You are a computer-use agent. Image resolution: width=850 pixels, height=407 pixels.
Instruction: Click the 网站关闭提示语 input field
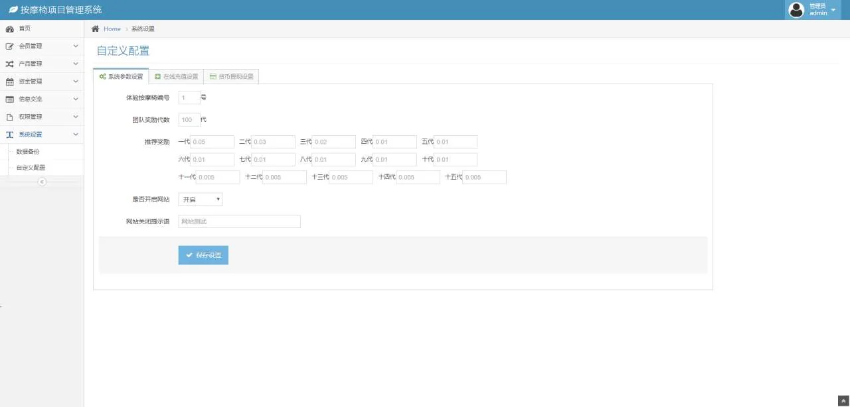[x=239, y=221]
